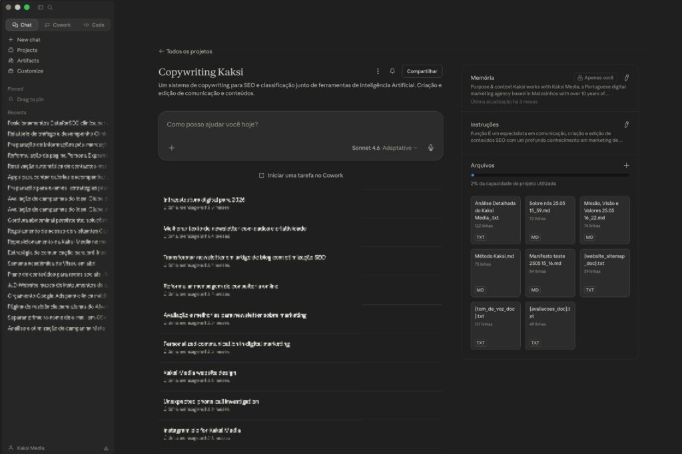
Task: Add a file using Arquivos plus icon
Action: 626,165
